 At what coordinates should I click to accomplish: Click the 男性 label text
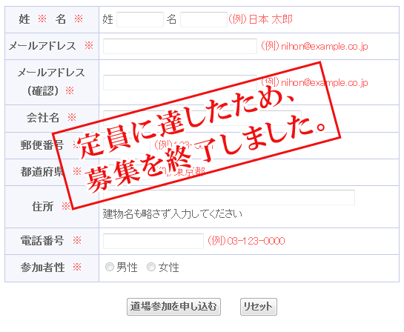127,268
